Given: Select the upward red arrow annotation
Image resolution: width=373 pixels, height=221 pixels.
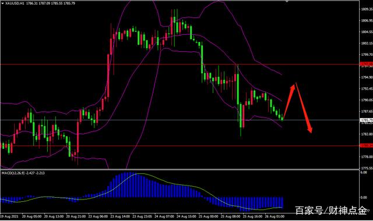Looking at the screenshot, I should point(290,101).
